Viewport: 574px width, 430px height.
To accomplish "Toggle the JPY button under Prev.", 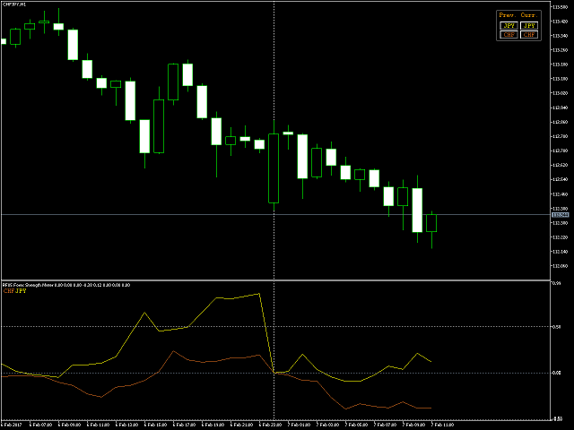I will 509,26.
